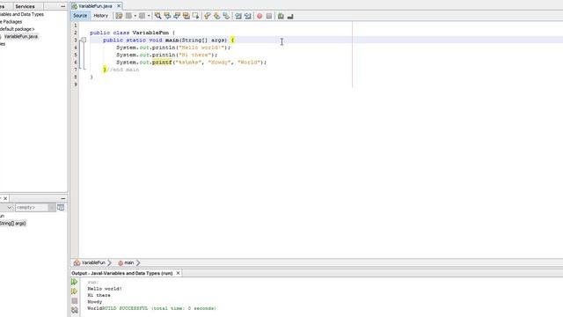
Task: Open the Back history dropdown arrow
Action: pyautogui.click(x=135, y=16)
